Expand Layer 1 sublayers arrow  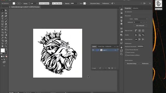point(99,50)
